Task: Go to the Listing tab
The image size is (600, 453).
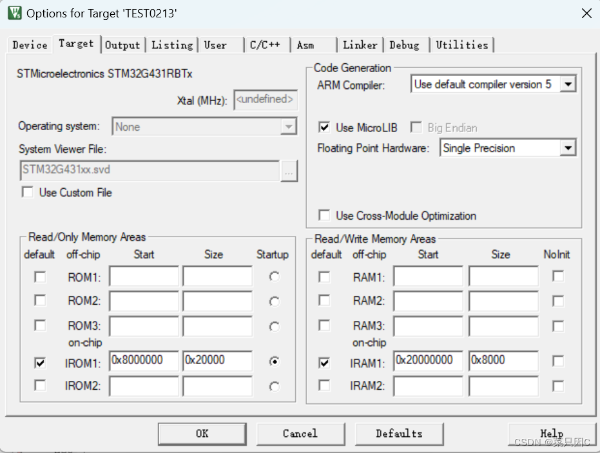Action: click(x=172, y=45)
